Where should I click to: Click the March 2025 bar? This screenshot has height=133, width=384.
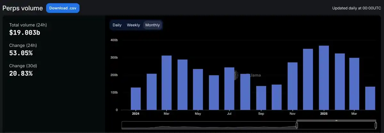[x=354, y=84]
